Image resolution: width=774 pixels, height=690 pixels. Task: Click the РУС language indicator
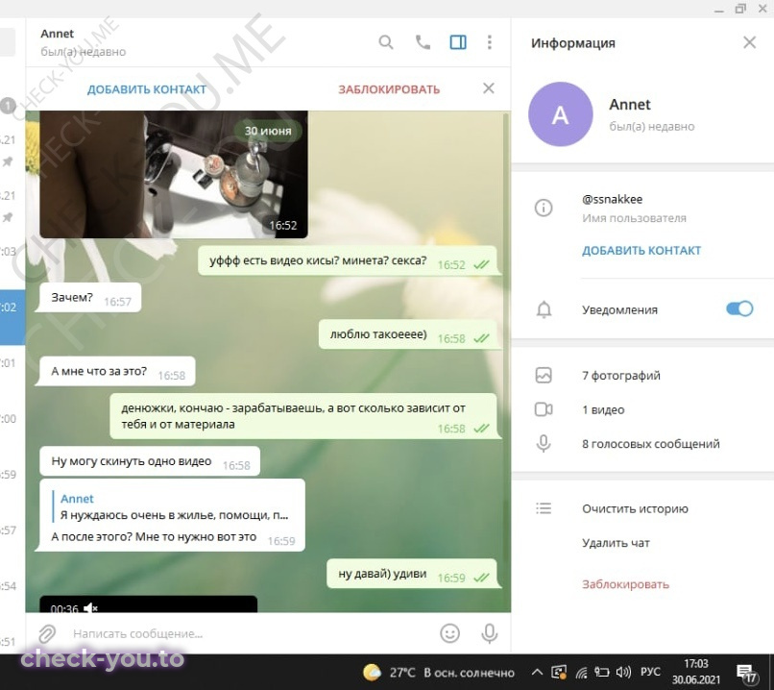coord(650,672)
